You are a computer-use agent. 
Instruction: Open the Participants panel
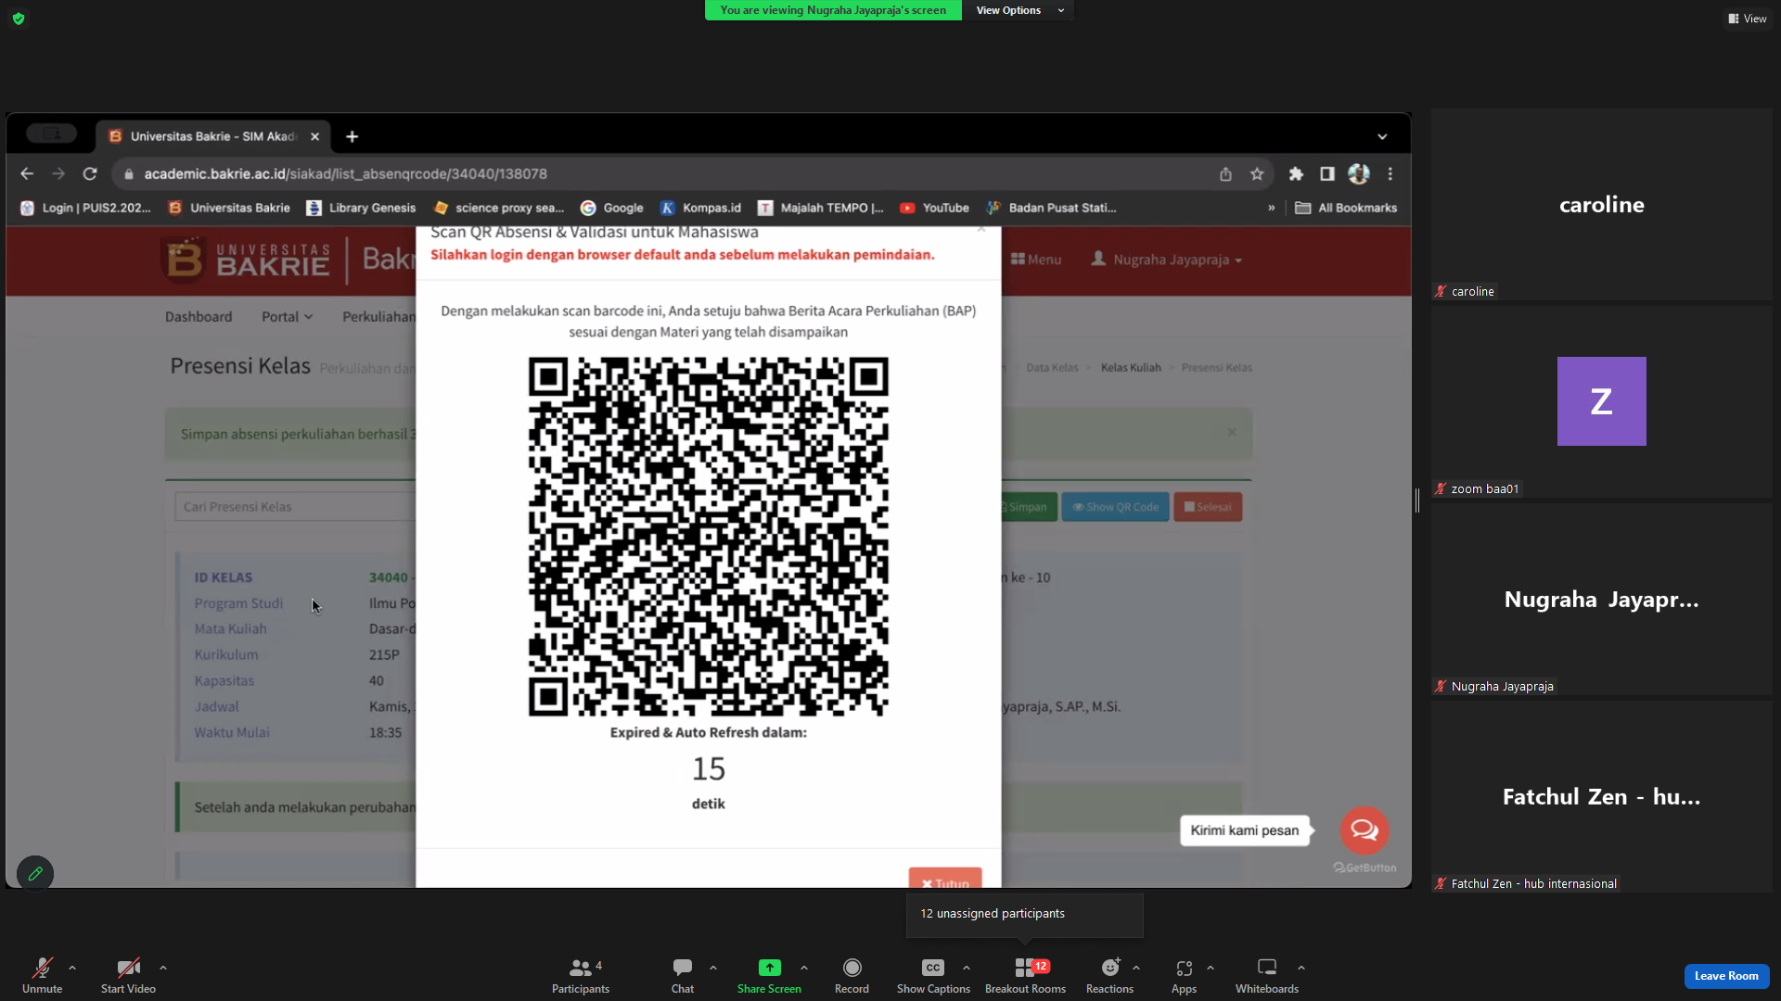[581, 975]
